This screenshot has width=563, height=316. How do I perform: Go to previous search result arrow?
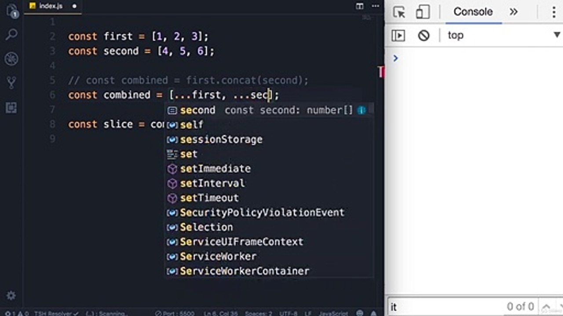(x=546, y=307)
